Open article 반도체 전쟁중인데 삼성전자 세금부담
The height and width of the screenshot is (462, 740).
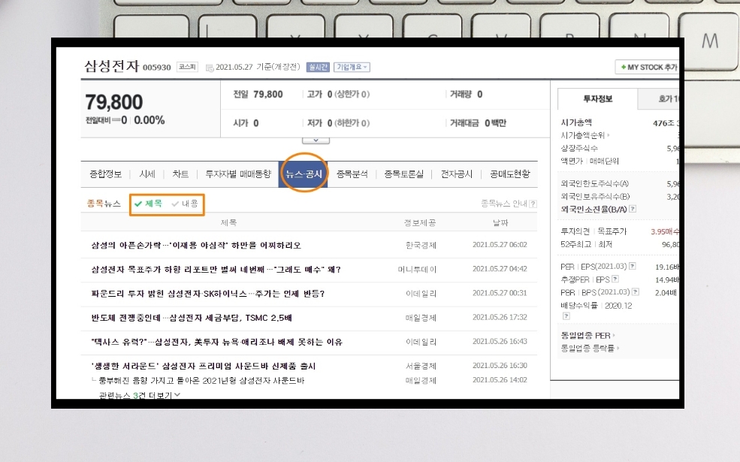tap(191, 318)
